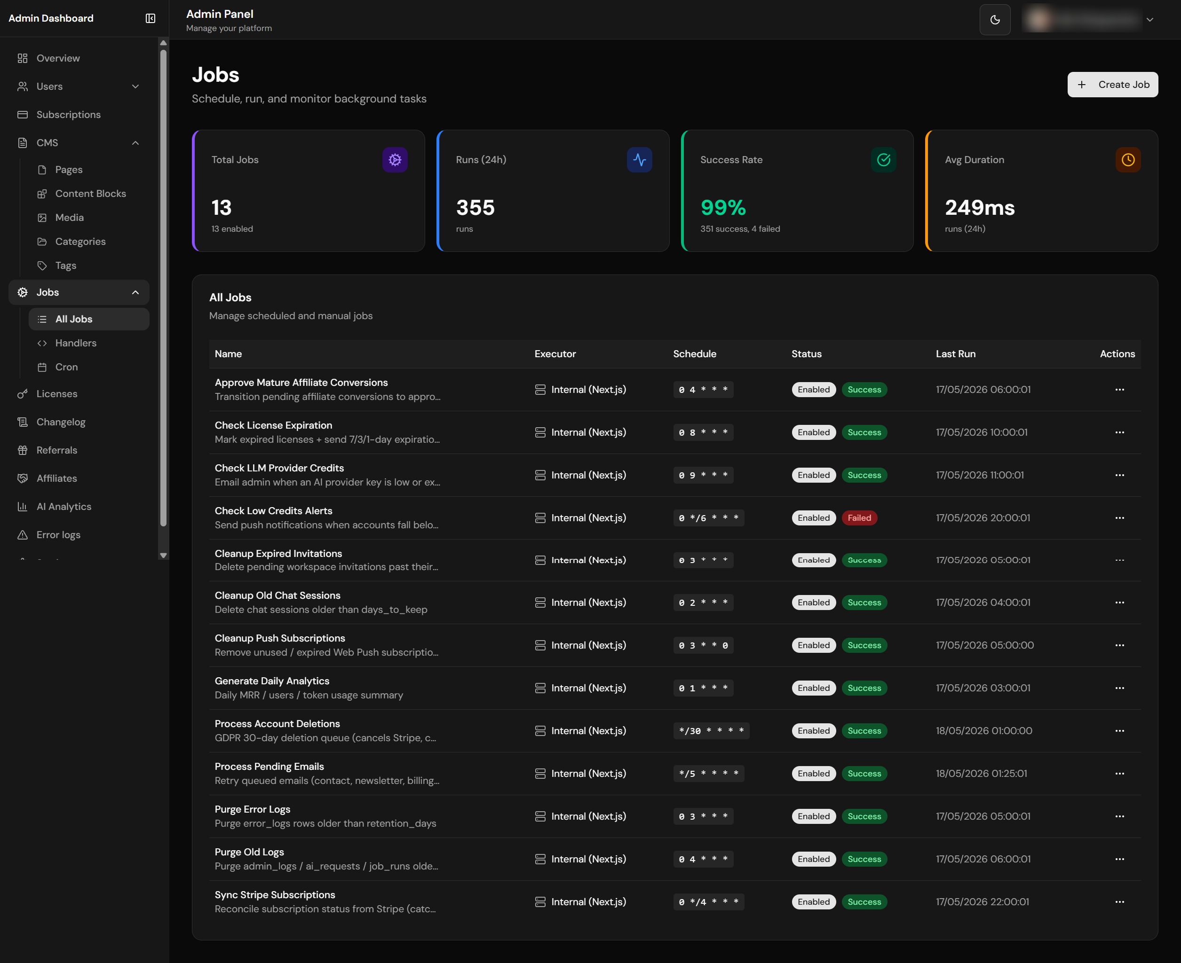Click the Success Rate checkmark icon

click(x=884, y=160)
